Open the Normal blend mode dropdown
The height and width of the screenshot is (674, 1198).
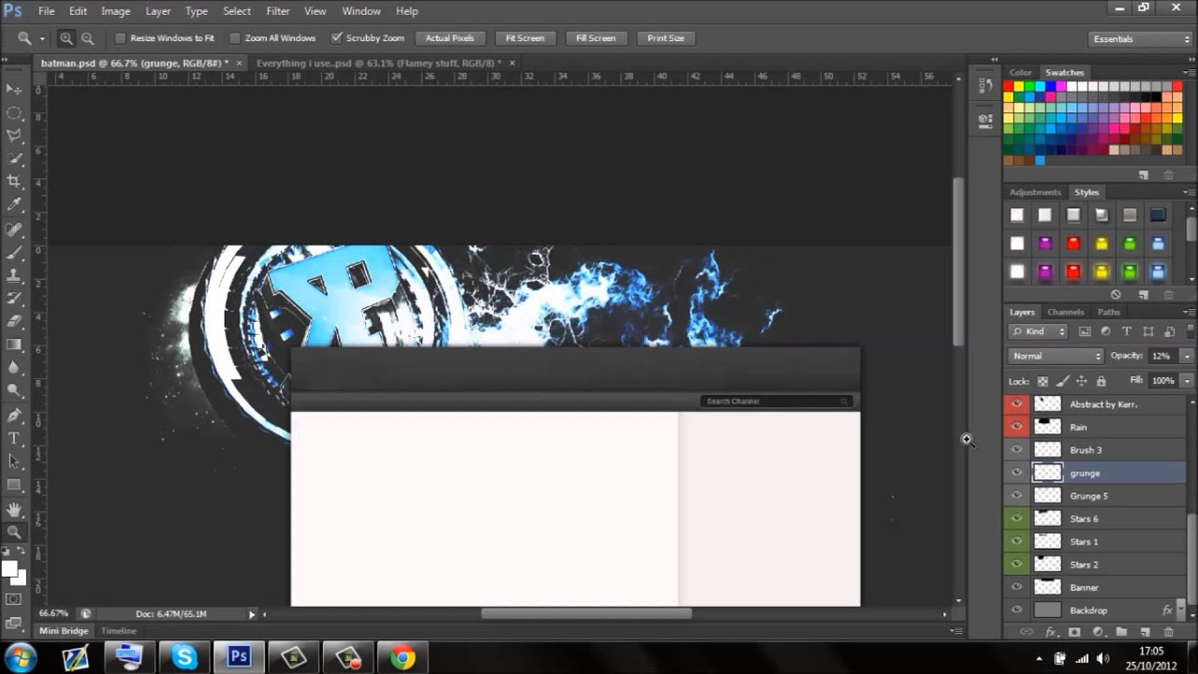point(1057,356)
